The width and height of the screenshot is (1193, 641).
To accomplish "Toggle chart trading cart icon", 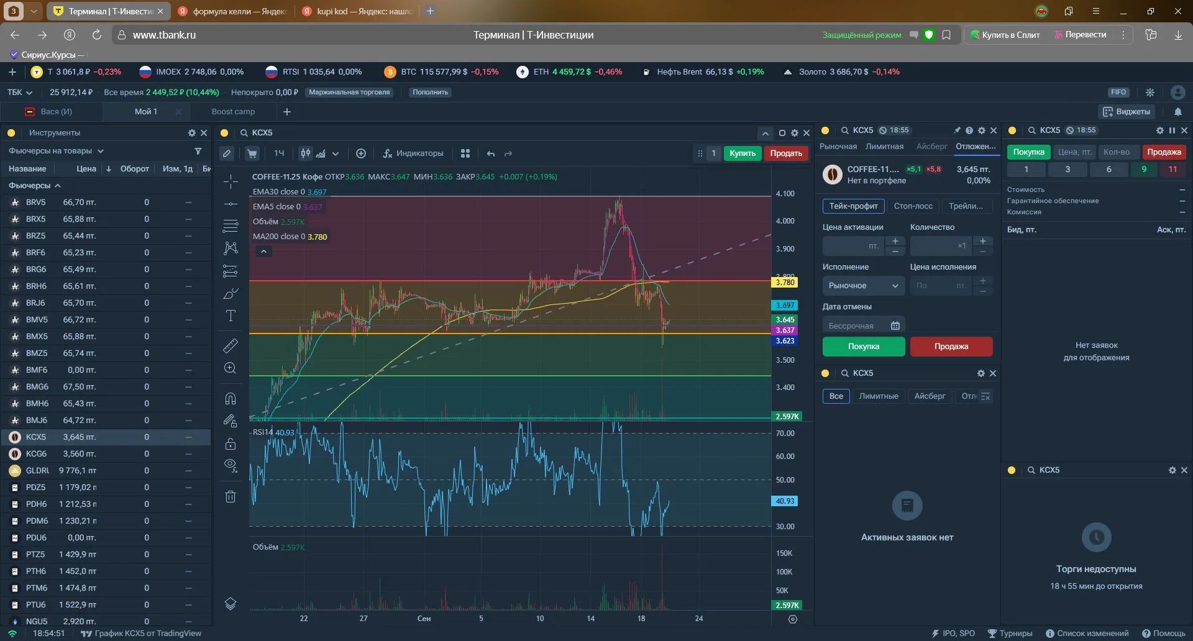I will (252, 153).
